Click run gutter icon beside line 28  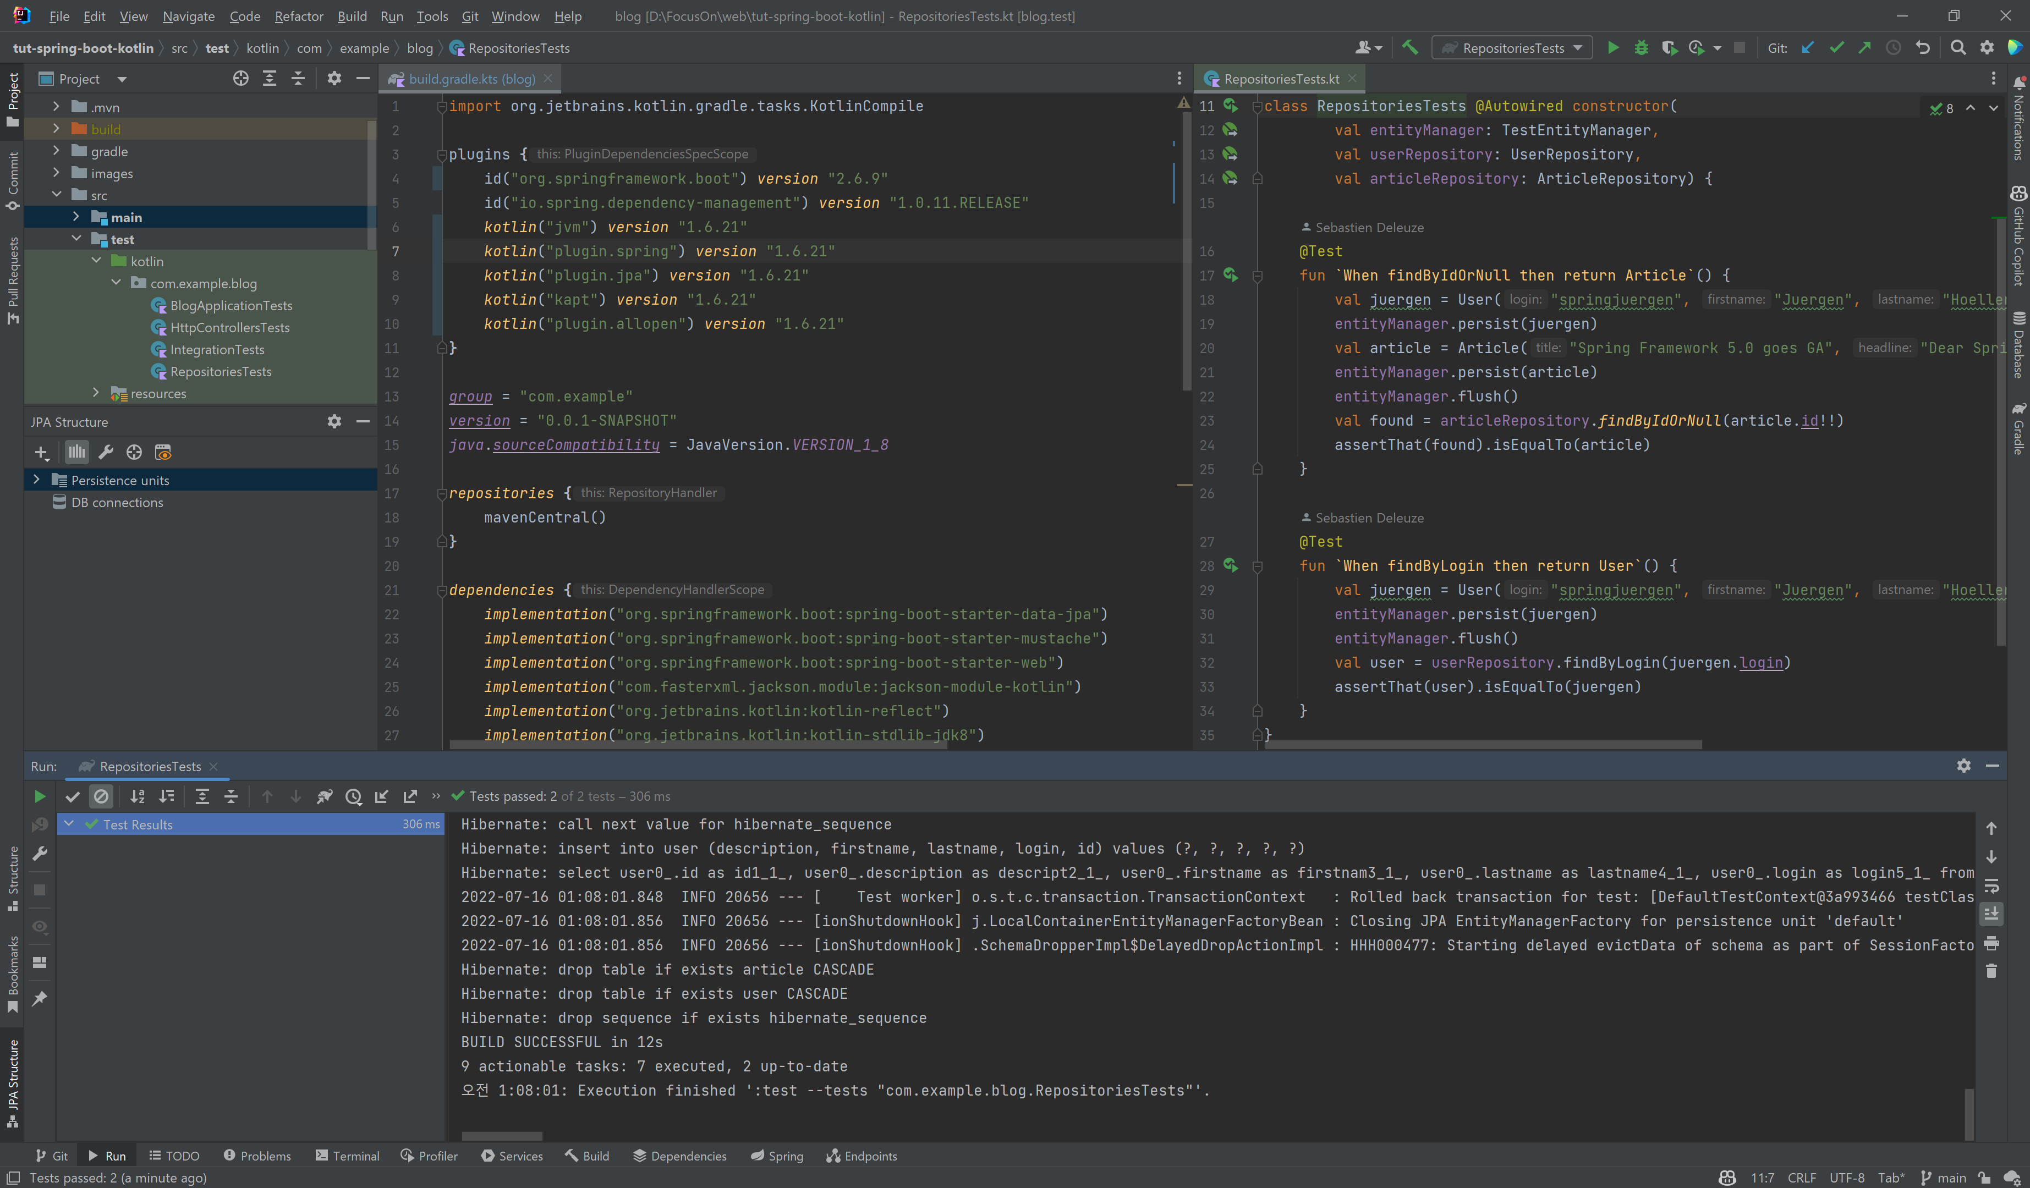[1230, 565]
